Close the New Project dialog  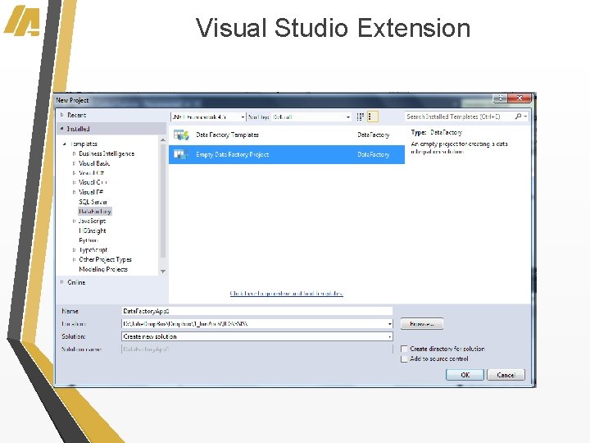tap(520, 98)
